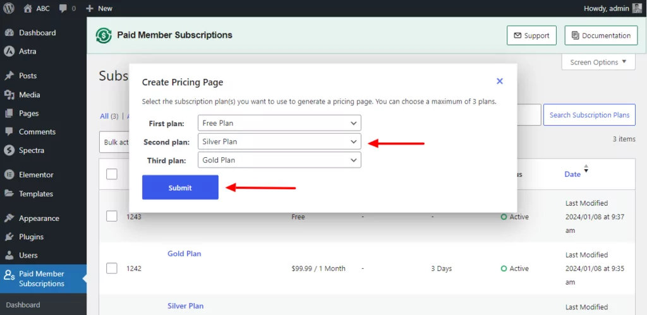Open the Appearance menu

pos(39,218)
